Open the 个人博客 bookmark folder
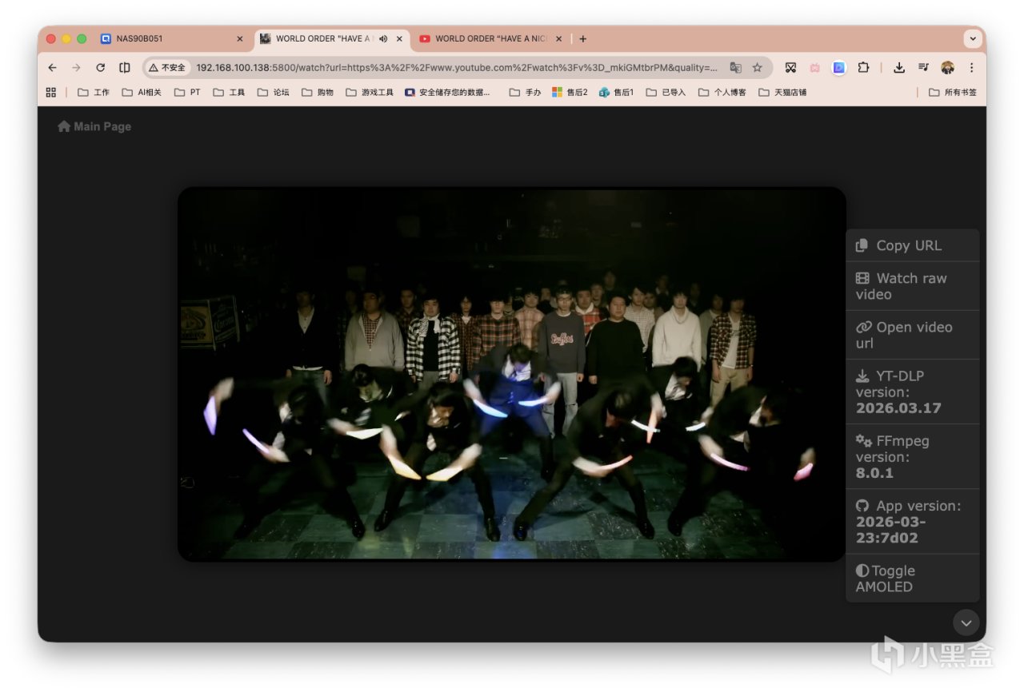The height and width of the screenshot is (692, 1024). point(722,92)
